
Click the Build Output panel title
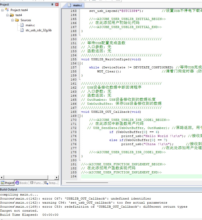9,189
